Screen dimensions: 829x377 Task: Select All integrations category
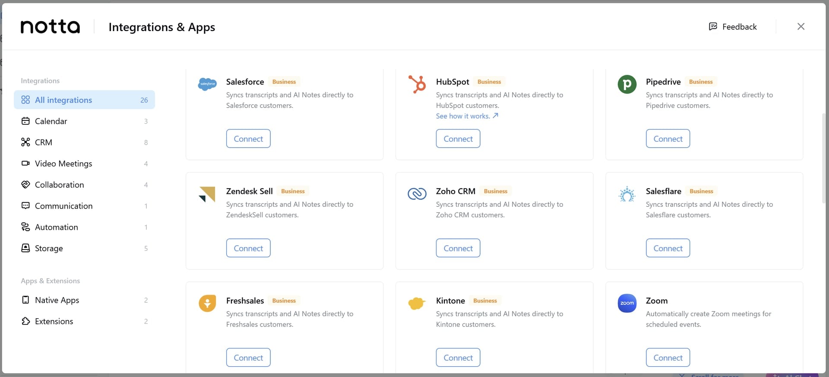coord(84,100)
